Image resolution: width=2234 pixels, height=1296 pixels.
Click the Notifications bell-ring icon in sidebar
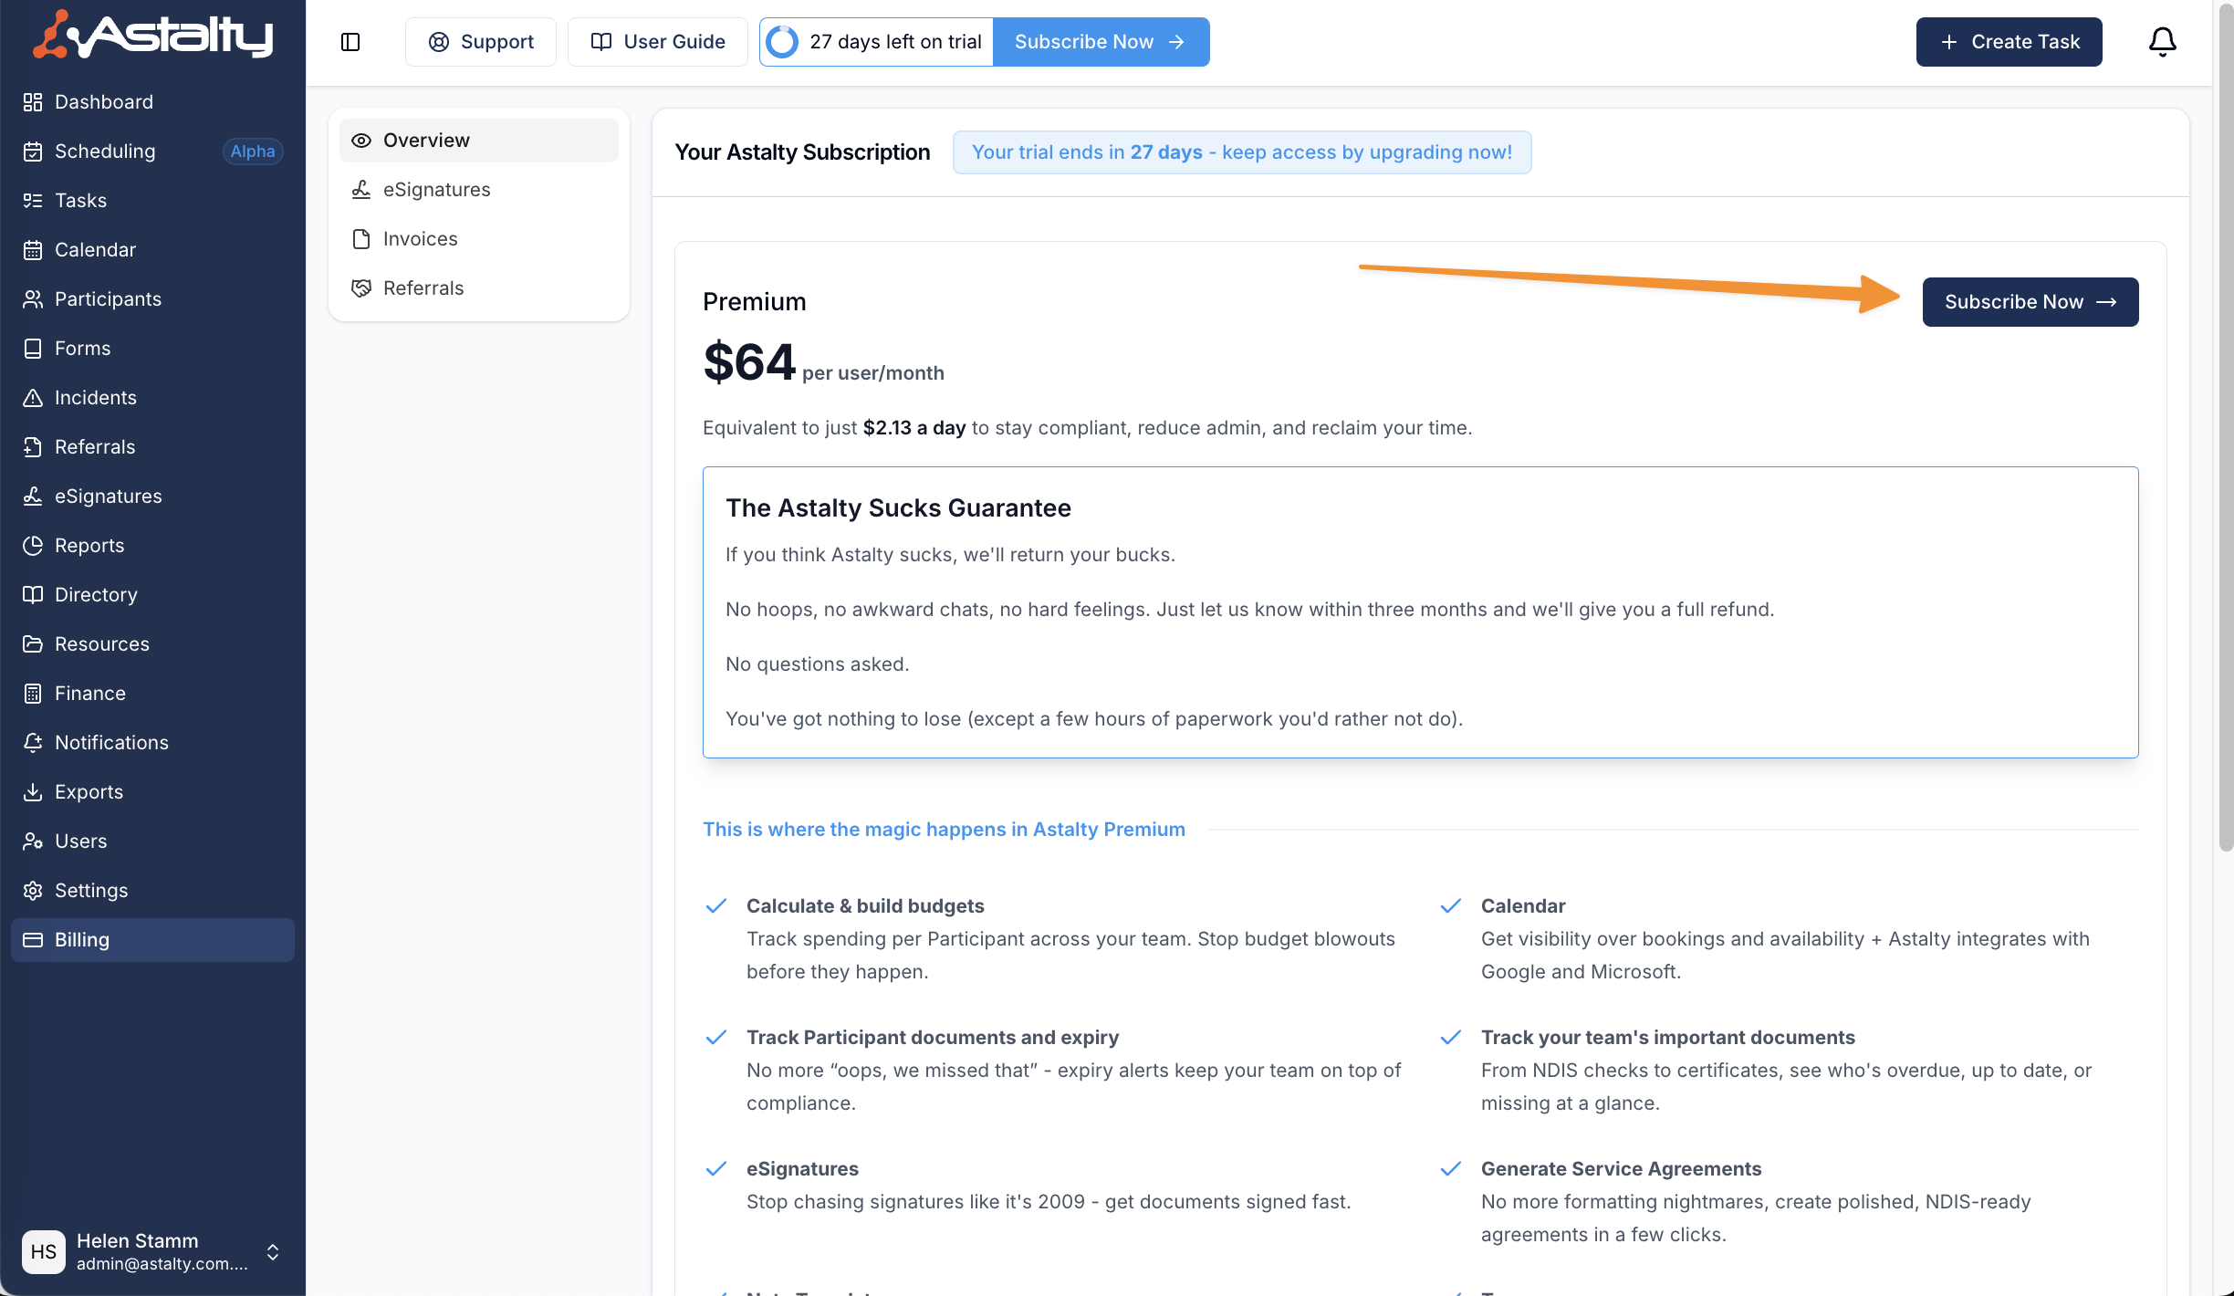[33, 743]
